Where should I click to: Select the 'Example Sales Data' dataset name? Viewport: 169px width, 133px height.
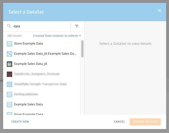coord(28,104)
